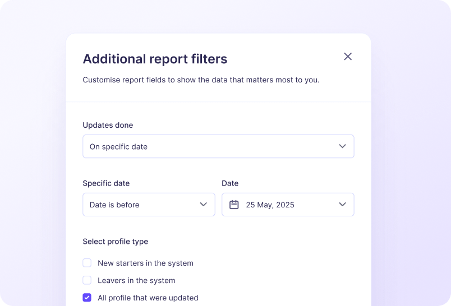This screenshot has width=451, height=306.
Task: Enable the New starters in the system checkbox
Action: pos(87,263)
